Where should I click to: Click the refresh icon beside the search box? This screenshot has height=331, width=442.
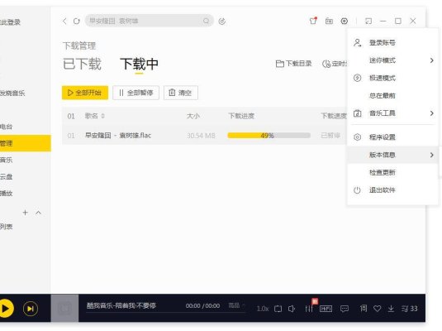click(76, 22)
